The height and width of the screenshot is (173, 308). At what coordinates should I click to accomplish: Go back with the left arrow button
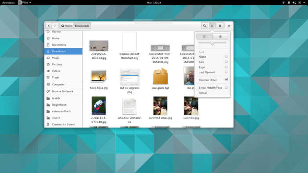point(49,25)
